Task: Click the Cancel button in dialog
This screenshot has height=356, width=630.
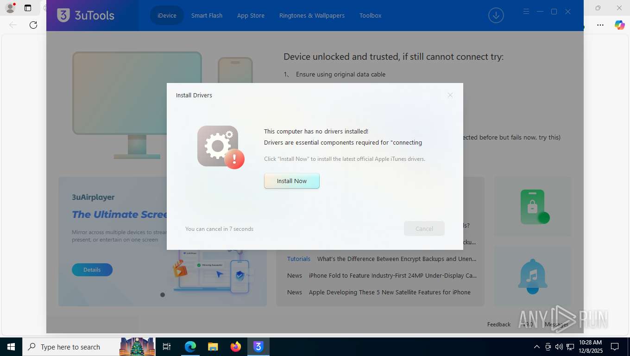Action: click(424, 229)
